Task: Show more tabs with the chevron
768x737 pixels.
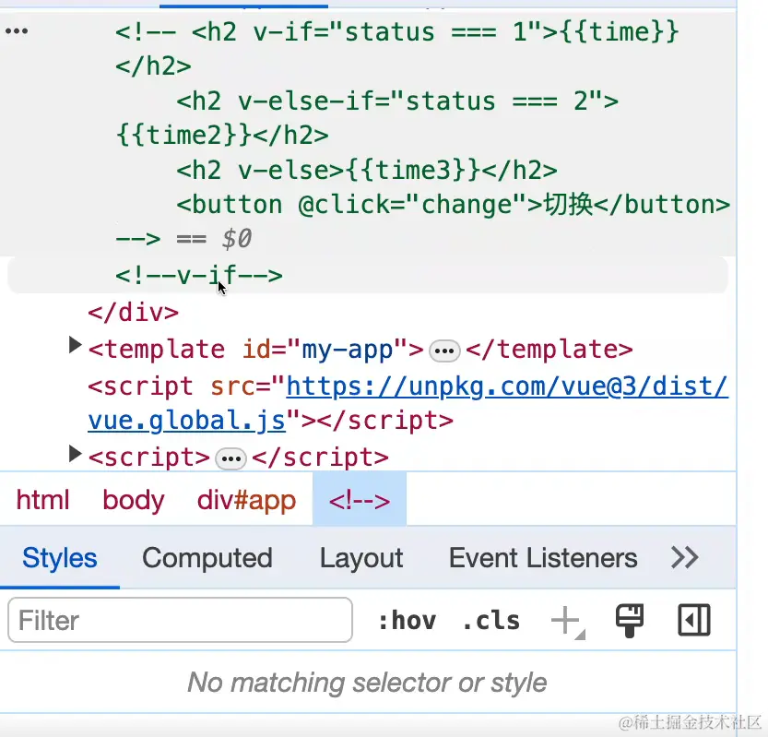Action: coord(685,557)
